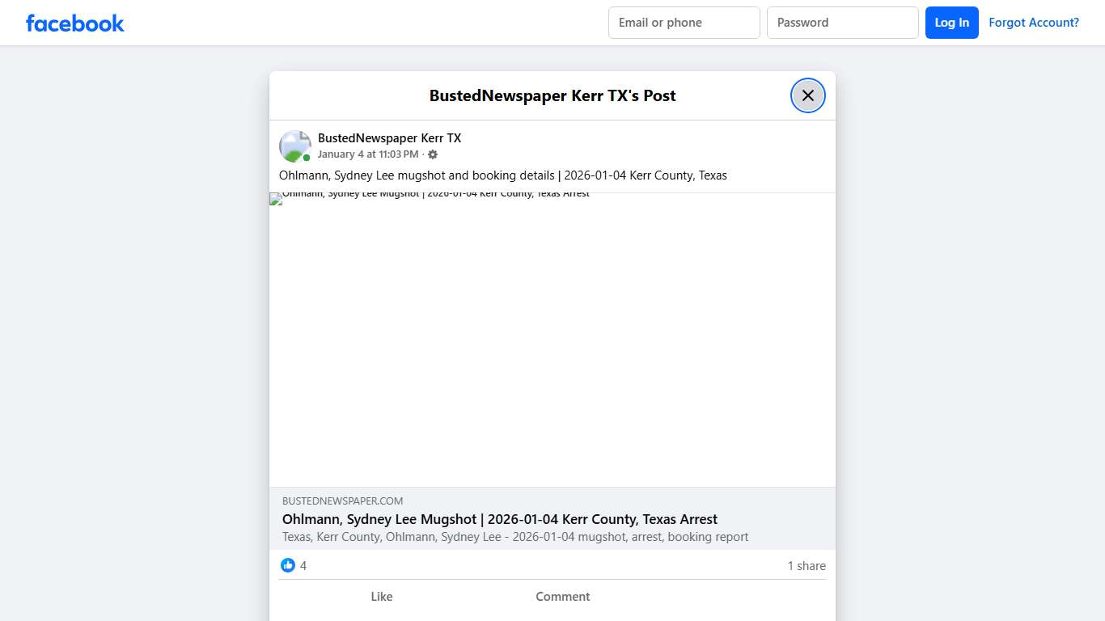Screen dimensions: 1105x621
Task: Focus the Email or phone field
Action: 684,23
